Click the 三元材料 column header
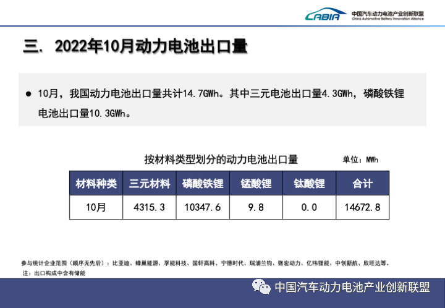 point(149,184)
